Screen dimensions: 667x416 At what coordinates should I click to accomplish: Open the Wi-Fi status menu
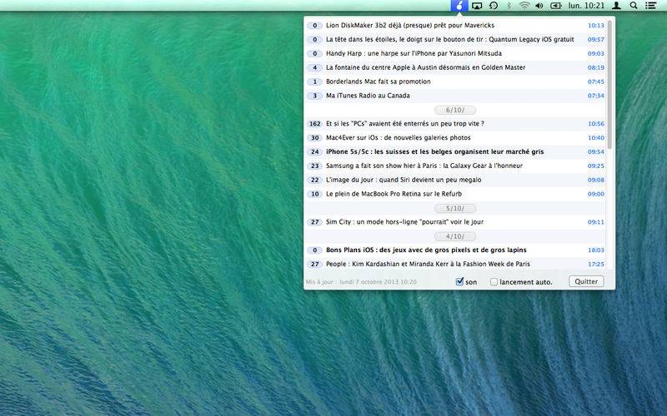[x=524, y=6]
